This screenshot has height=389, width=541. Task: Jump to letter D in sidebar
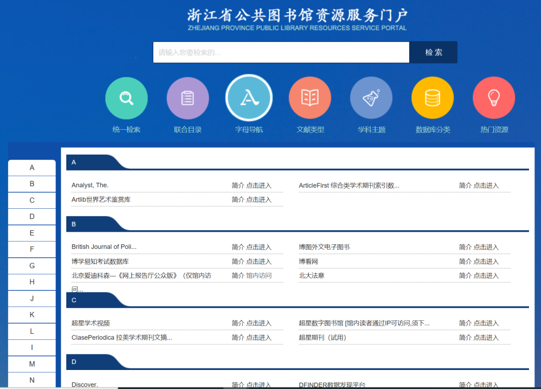[x=32, y=217]
